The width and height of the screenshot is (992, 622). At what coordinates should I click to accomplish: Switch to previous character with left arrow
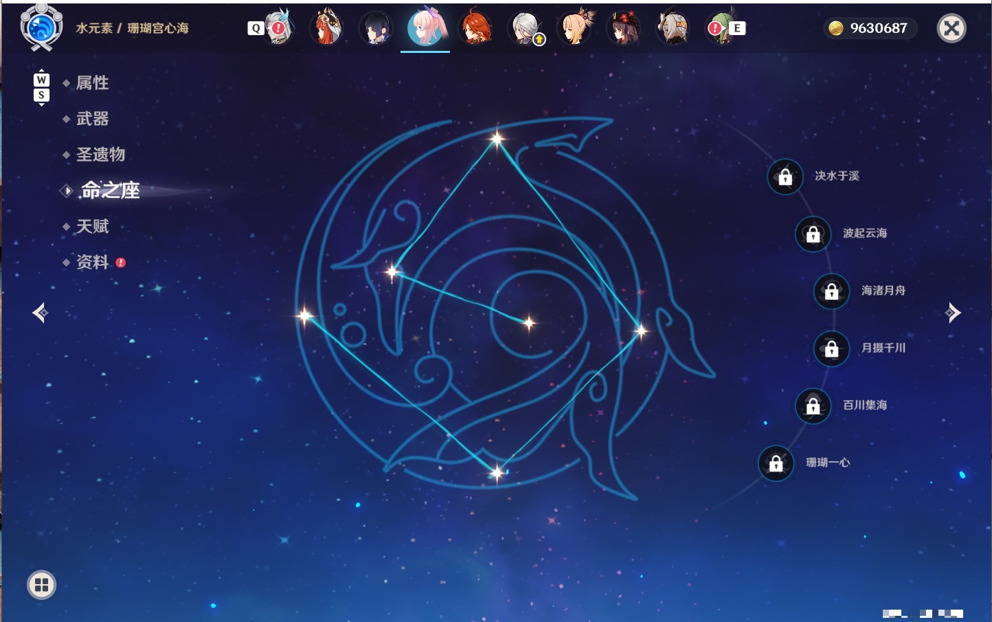tap(41, 313)
